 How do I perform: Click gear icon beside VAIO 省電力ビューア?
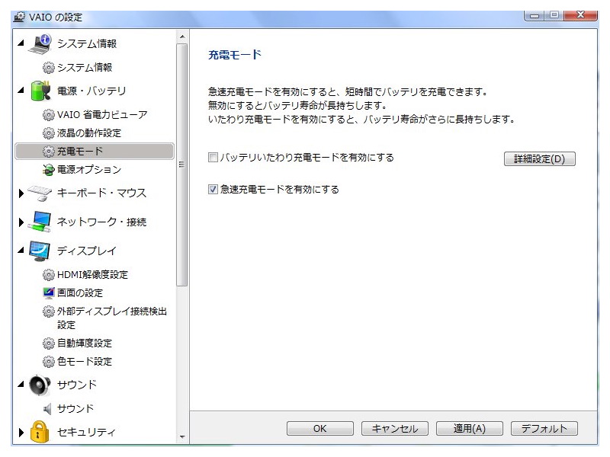click(48, 115)
